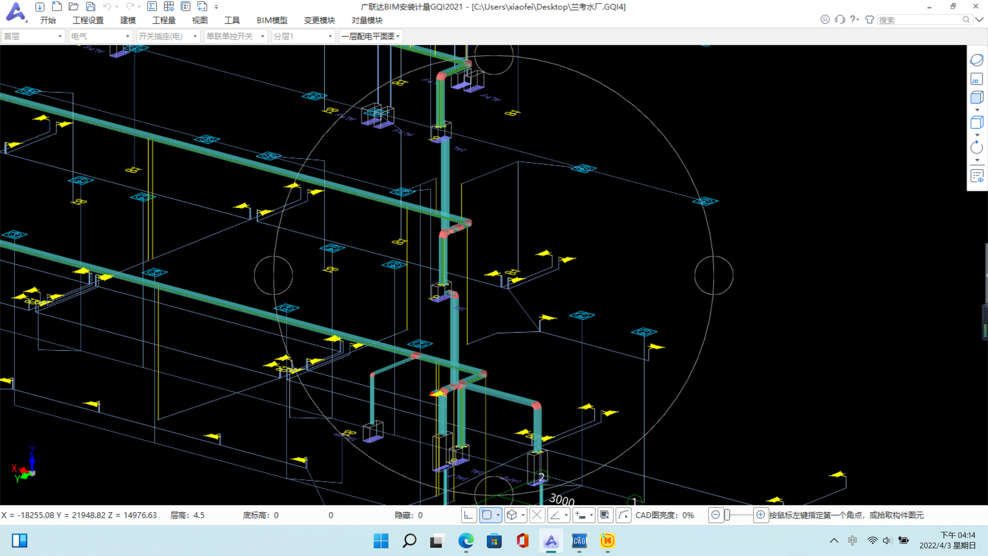
Task: Switch to the 工程量 ribbon tab
Action: click(164, 20)
